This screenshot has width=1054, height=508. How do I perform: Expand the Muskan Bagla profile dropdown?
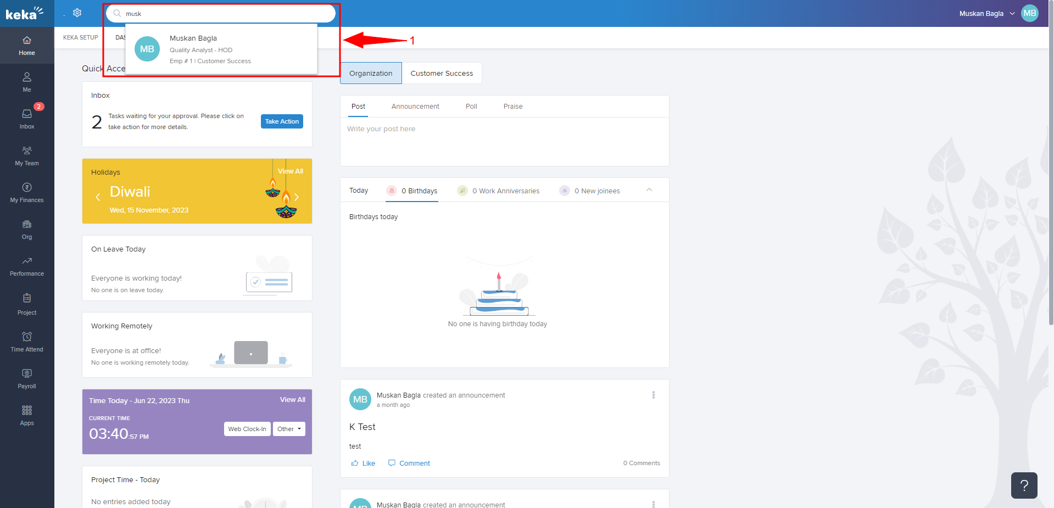(x=1012, y=14)
